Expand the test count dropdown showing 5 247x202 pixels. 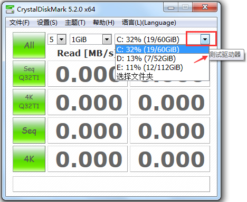click(x=61, y=39)
